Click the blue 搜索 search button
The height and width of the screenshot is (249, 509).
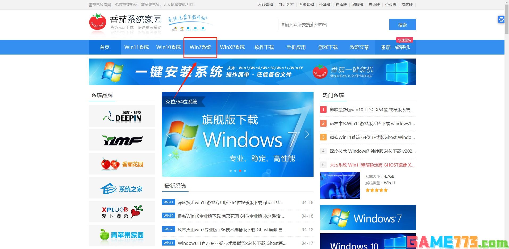click(x=403, y=25)
